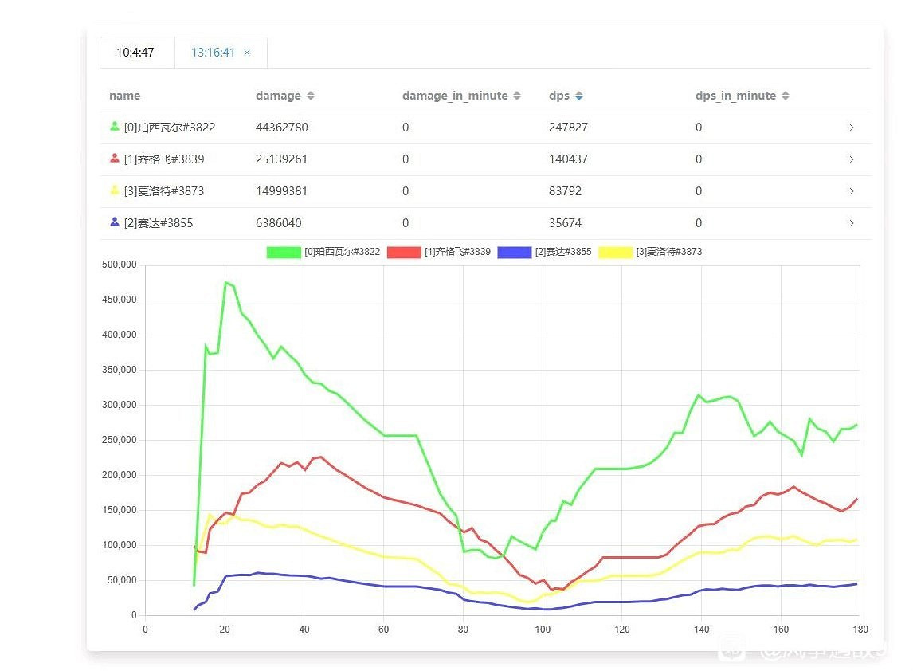Expand details row for 珀西瓦尔#3822
The width and height of the screenshot is (913, 671).
click(852, 128)
